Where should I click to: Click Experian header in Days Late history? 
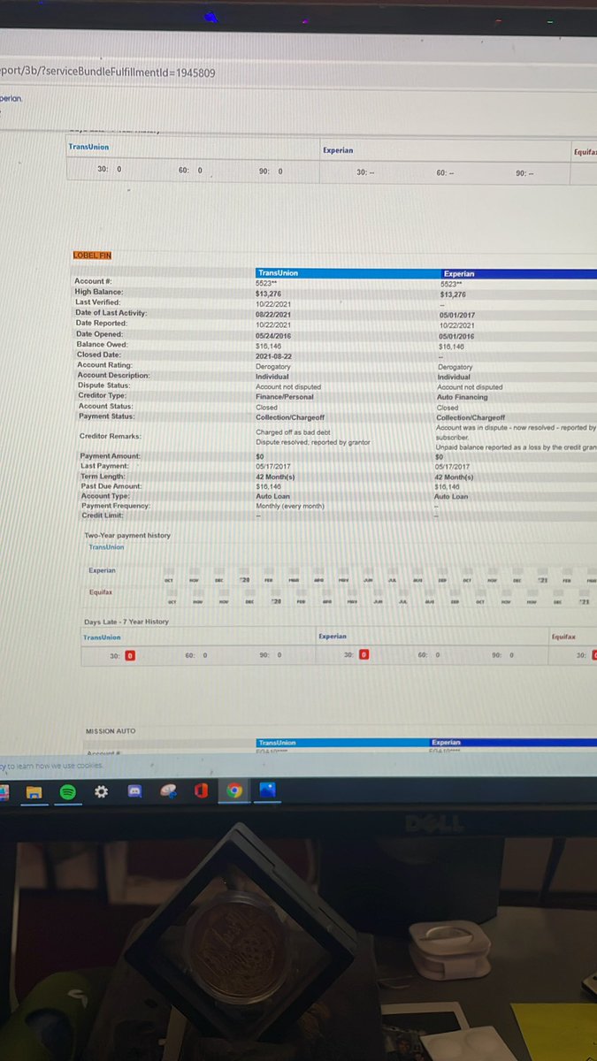click(x=333, y=636)
